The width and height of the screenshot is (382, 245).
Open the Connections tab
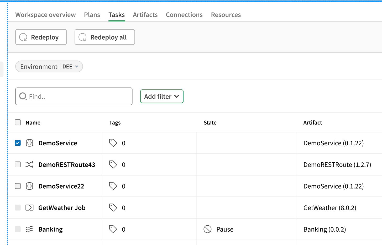click(x=184, y=15)
